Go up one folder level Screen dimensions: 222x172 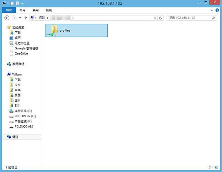pos(26,18)
